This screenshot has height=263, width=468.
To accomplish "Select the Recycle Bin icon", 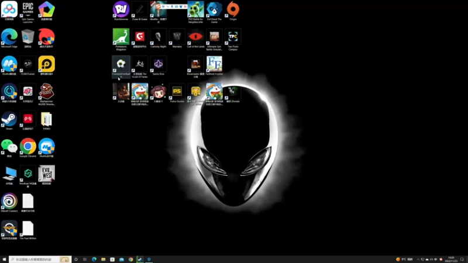I will [27, 38].
